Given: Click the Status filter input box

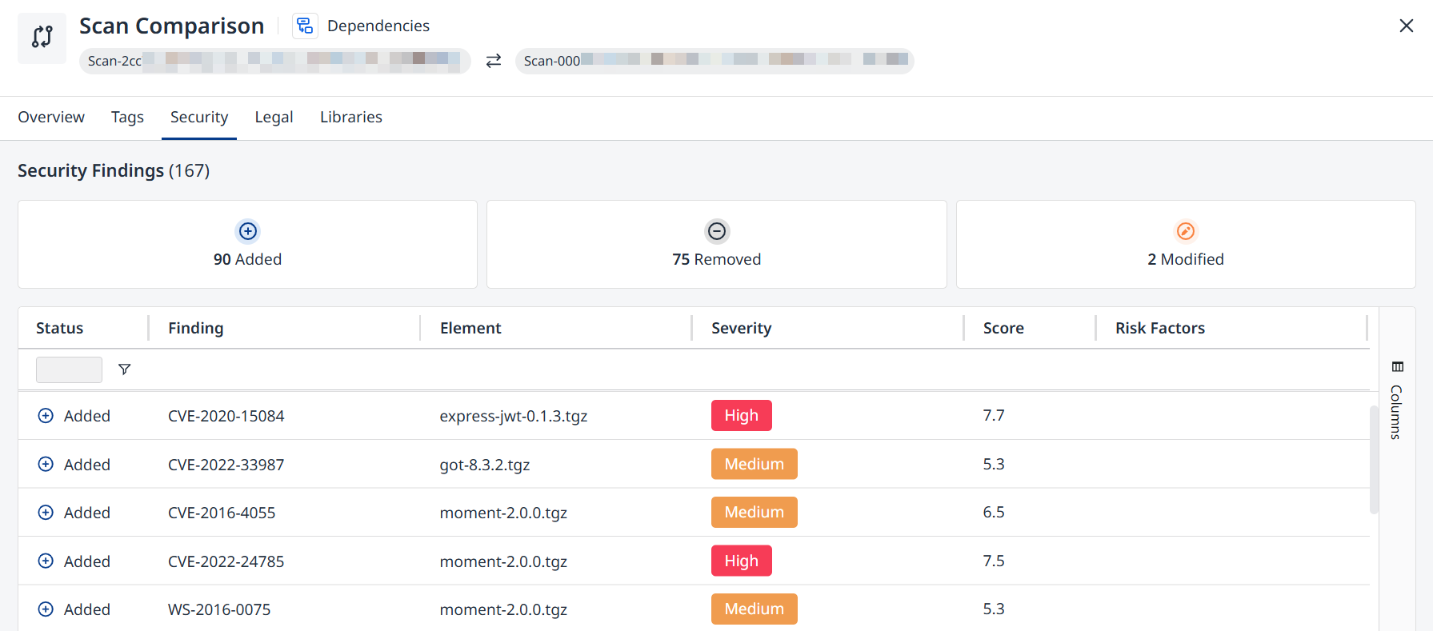Looking at the screenshot, I should click(x=69, y=369).
